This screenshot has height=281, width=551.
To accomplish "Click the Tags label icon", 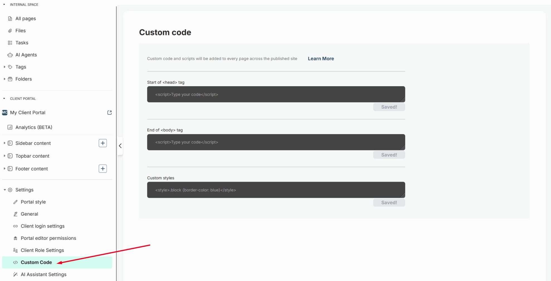I will (x=10, y=67).
